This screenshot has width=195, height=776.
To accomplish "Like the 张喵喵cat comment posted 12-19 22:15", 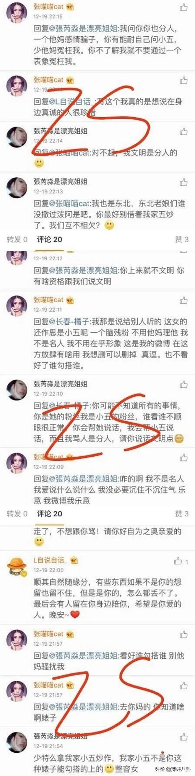I will (x=184, y=7).
